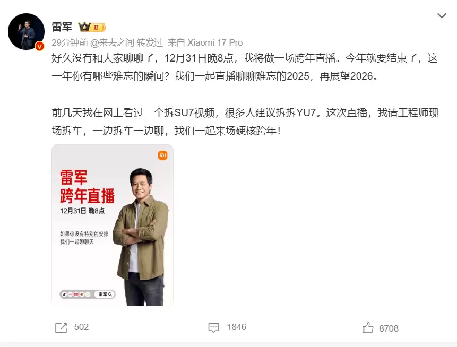Open the 雷军跨年直播 poster image
This screenshot has height=347, width=457.
point(113,225)
